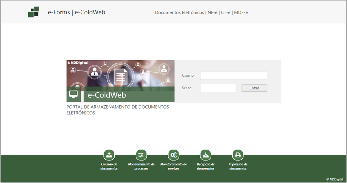
Task: Click the Emissão de documentos label
Action: [x=109, y=166]
